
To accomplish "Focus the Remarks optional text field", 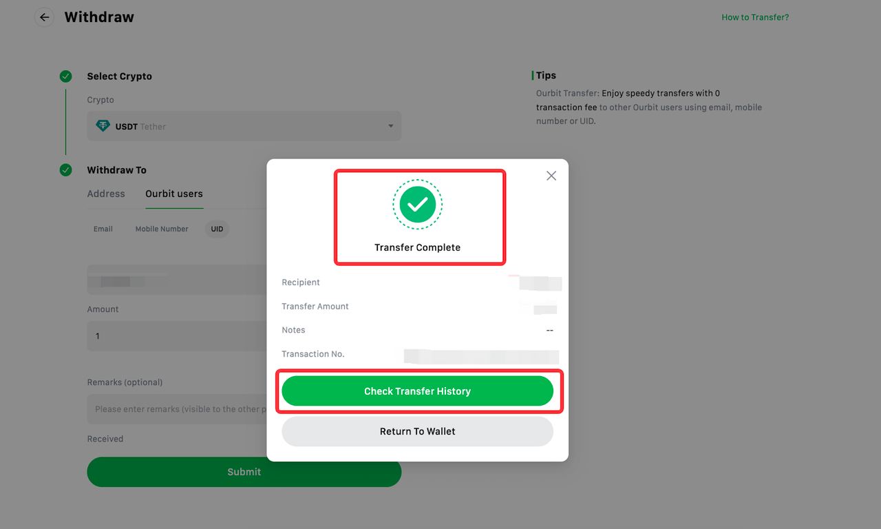I will 176,409.
